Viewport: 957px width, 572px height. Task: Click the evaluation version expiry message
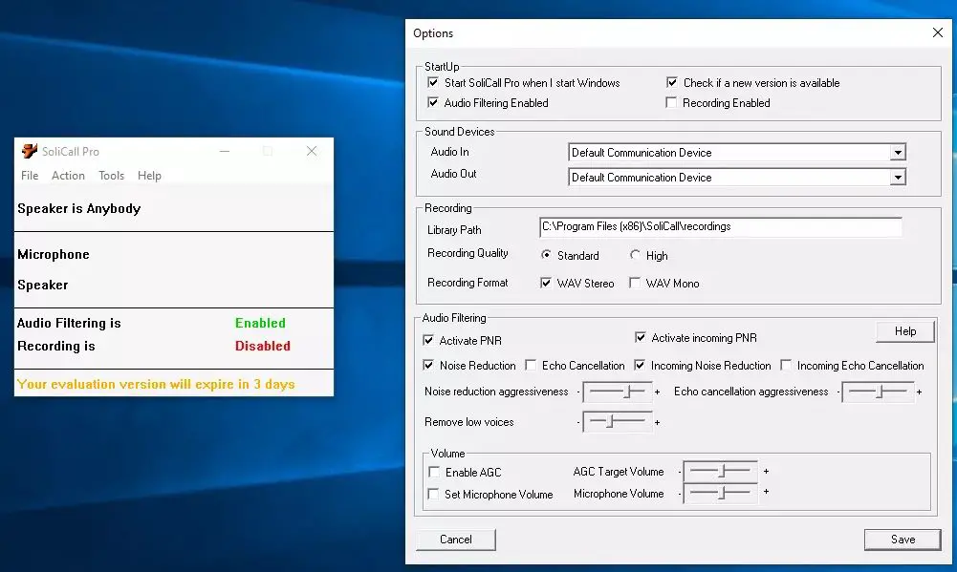click(156, 384)
